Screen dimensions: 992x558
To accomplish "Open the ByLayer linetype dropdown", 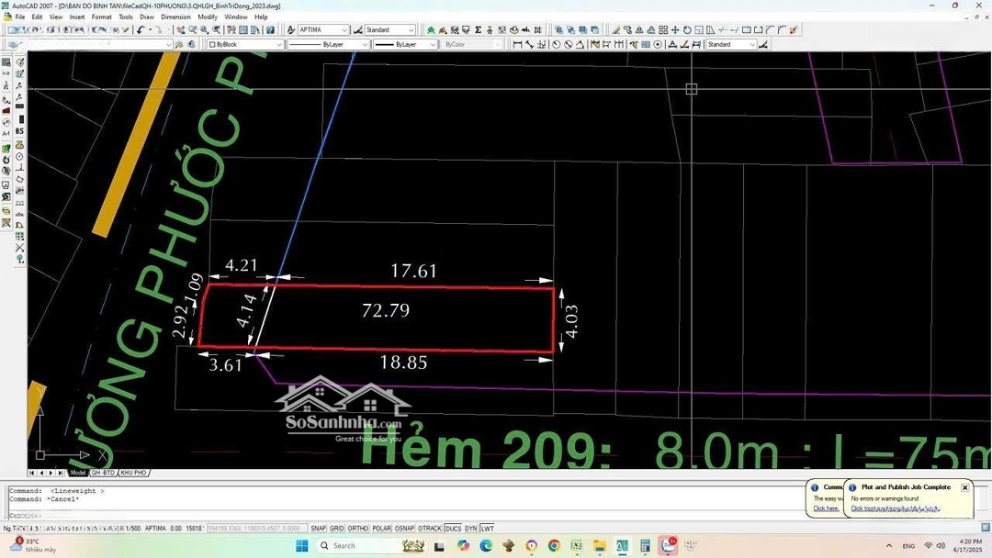I will pos(330,44).
